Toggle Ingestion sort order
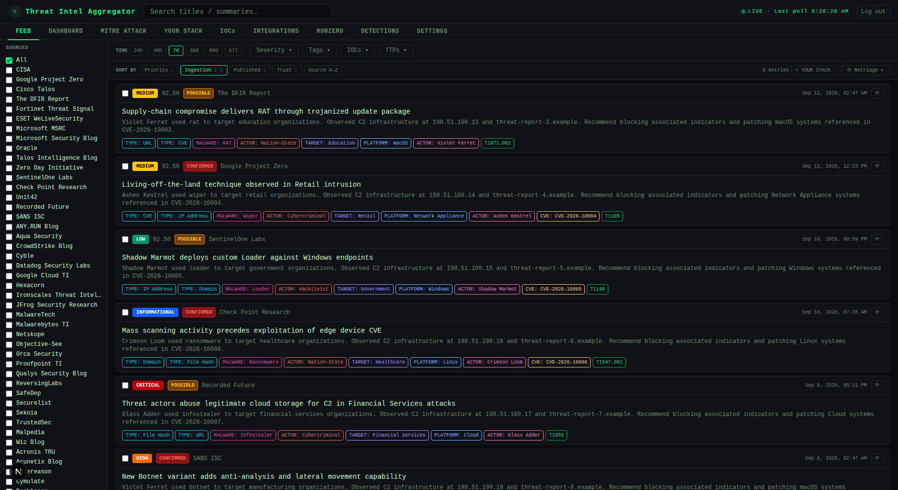The width and height of the screenshot is (898, 490). coord(203,70)
